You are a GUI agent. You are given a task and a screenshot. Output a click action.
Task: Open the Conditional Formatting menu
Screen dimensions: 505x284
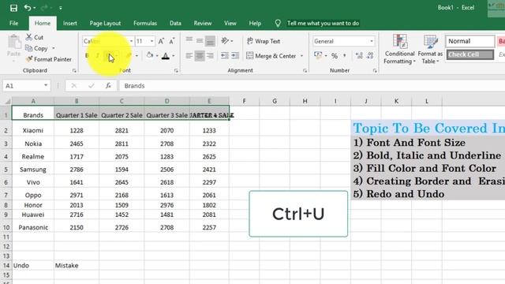click(399, 49)
